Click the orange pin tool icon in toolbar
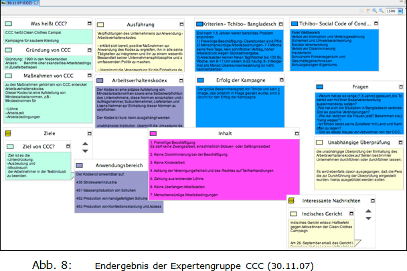Image resolution: width=407 pixels, height=271 pixels. click(368, 11)
